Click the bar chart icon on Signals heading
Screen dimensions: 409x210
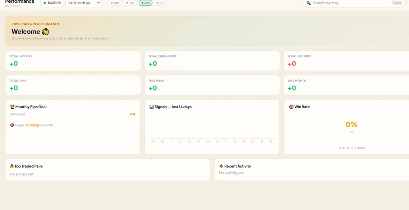(x=151, y=106)
